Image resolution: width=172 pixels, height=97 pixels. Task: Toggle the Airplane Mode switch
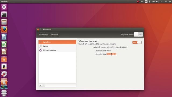pos(138,34)
